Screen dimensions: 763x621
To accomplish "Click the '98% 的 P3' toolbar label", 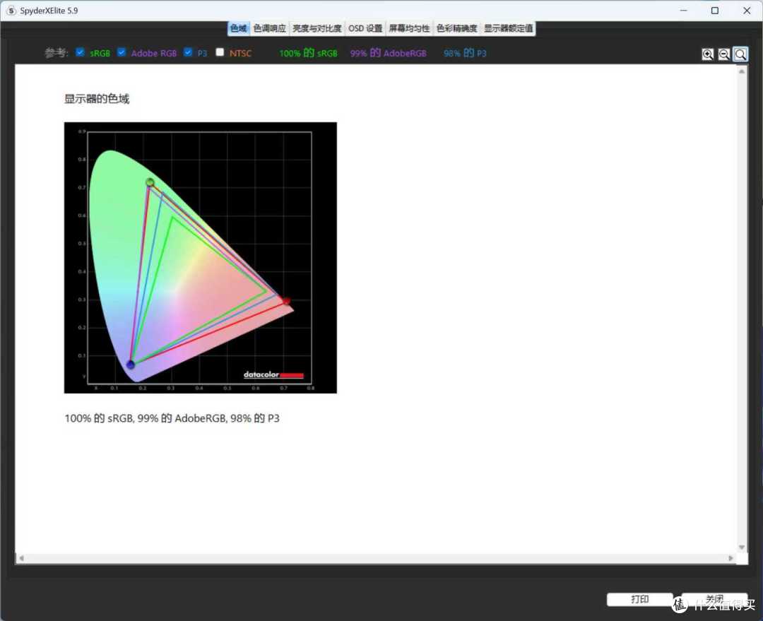I will (x=465, y=53).
